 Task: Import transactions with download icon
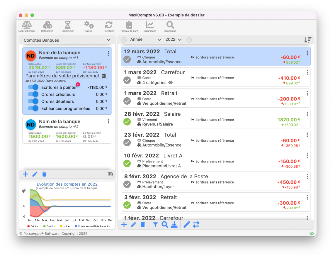pyautogui.click(x=174, y=225)
